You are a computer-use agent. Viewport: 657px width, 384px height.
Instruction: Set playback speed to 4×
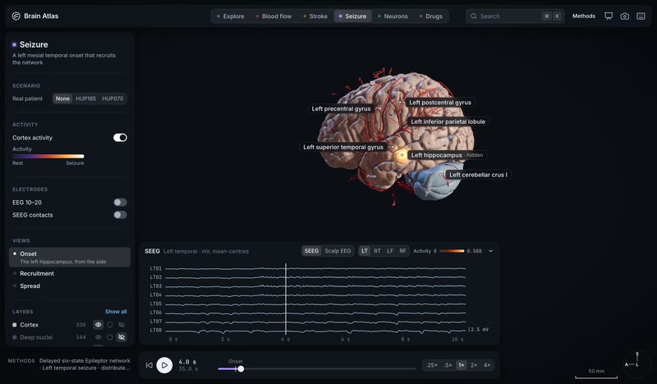[x=487, y=365]
